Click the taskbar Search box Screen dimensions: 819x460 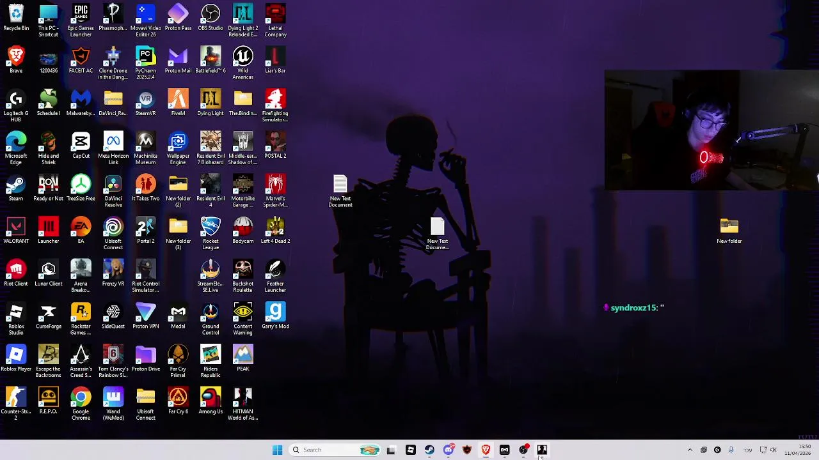(337, 450)
